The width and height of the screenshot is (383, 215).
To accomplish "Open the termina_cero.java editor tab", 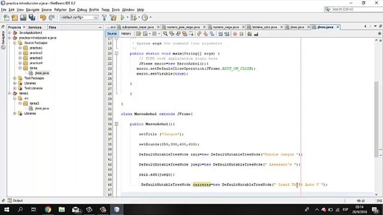I will click(x=265, y=27).
